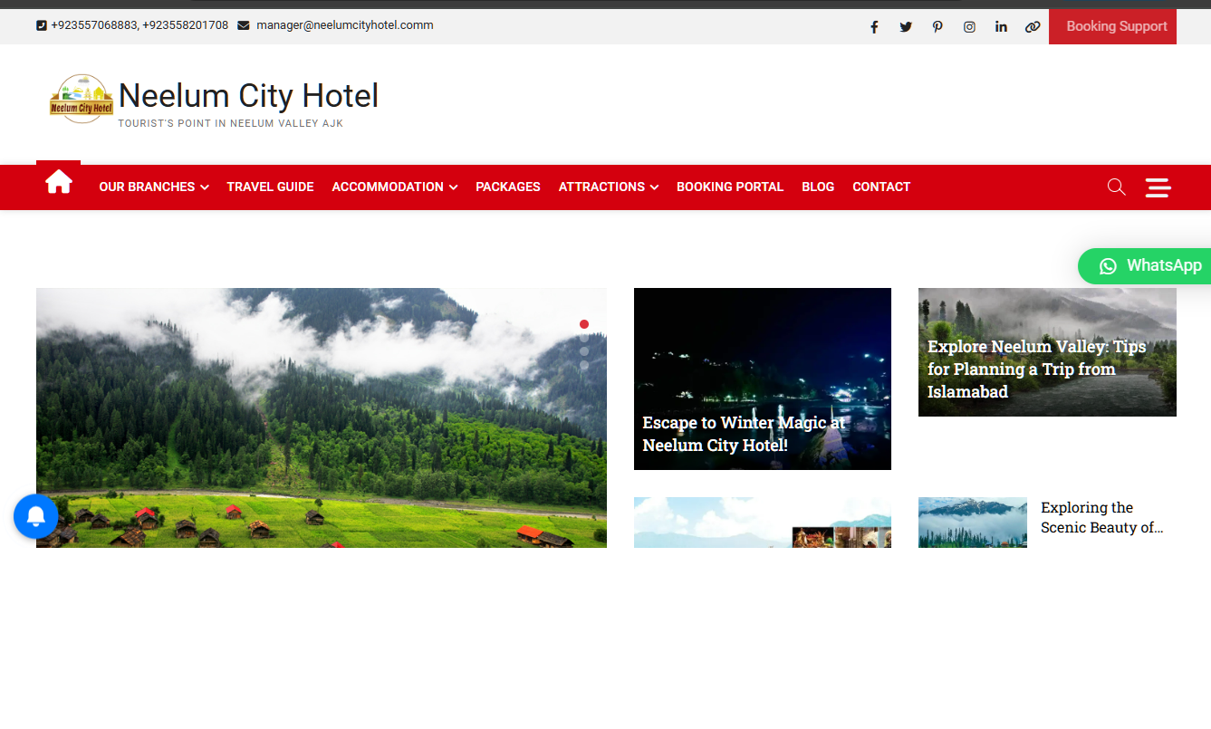Expand the Attractions dropdown chevron
Viewport: 1211px width, 729px height.
[x=654, y=187]
